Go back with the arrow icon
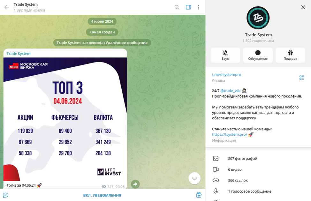The height and width of the screenshot is (201, 311). [x=6, y=7]
